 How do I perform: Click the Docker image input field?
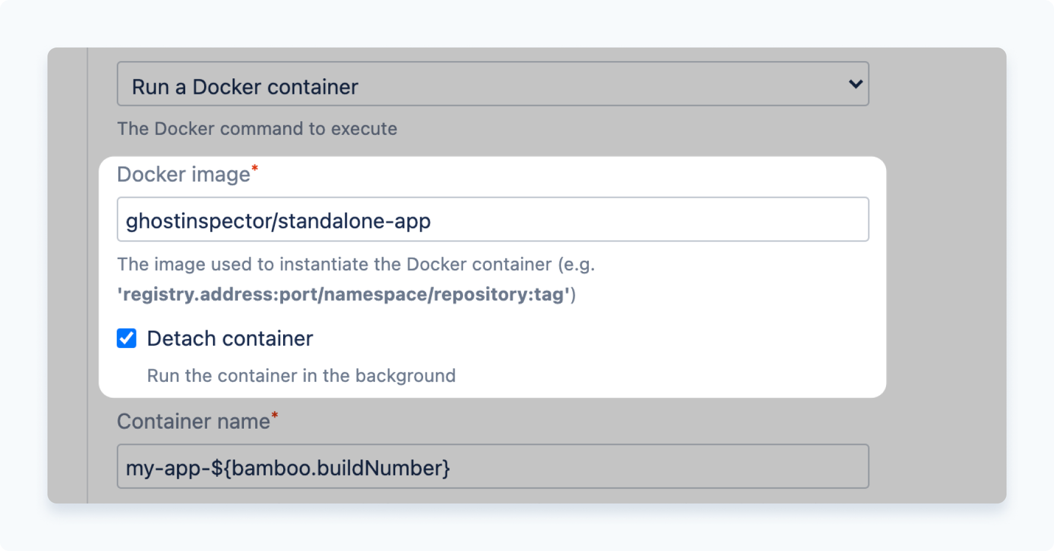click(x=493, y=219)
